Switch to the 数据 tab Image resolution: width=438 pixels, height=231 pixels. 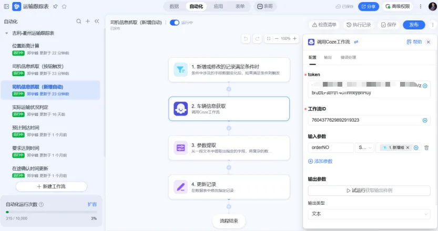(x=175, y=6)
